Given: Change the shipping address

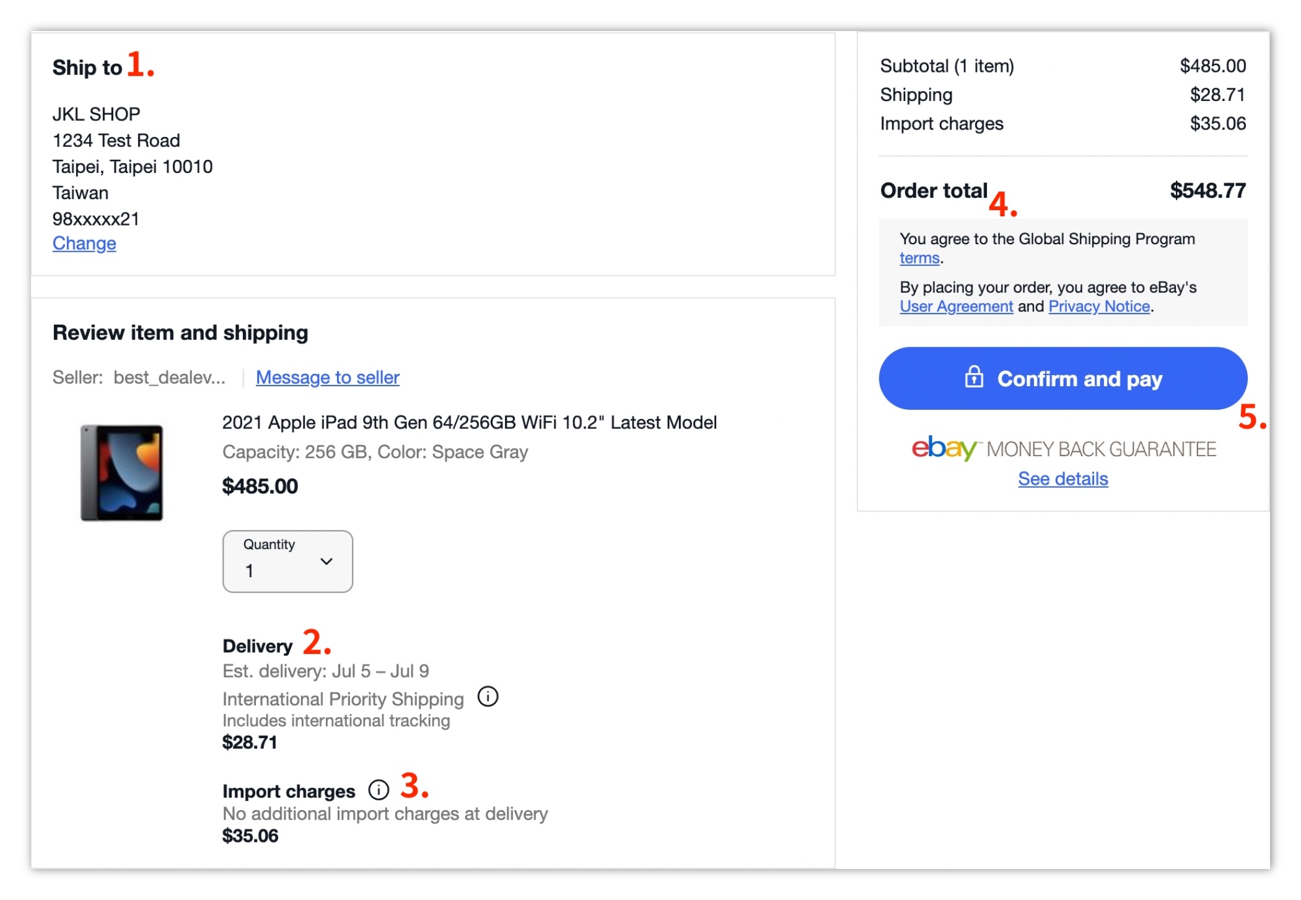Looking at the screenshot, I should point(84,244).
